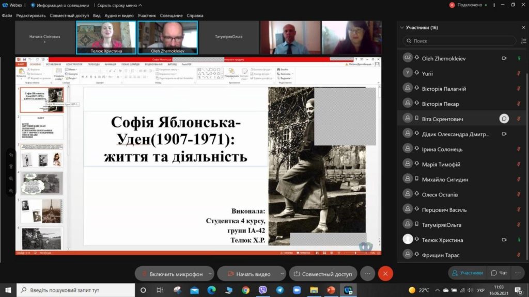
Task: Open Viber from the taskbar
Action: point(262,290)
